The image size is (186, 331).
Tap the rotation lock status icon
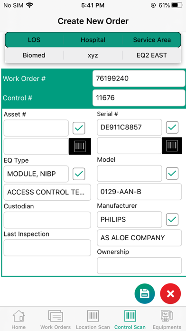[153, 6]
